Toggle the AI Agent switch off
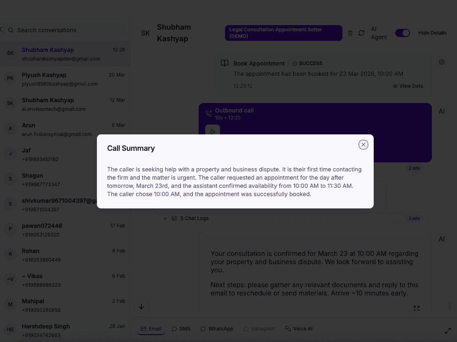This screenshot has height=342, width=457. click(403, 33)
